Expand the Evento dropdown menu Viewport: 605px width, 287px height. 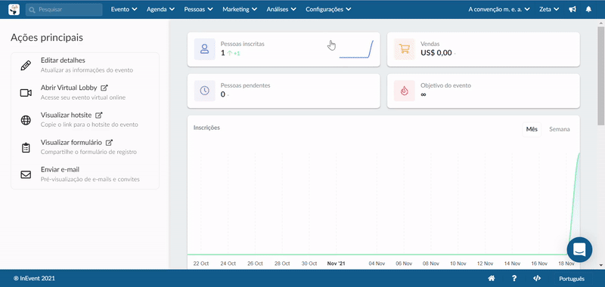tap(124, 9)
